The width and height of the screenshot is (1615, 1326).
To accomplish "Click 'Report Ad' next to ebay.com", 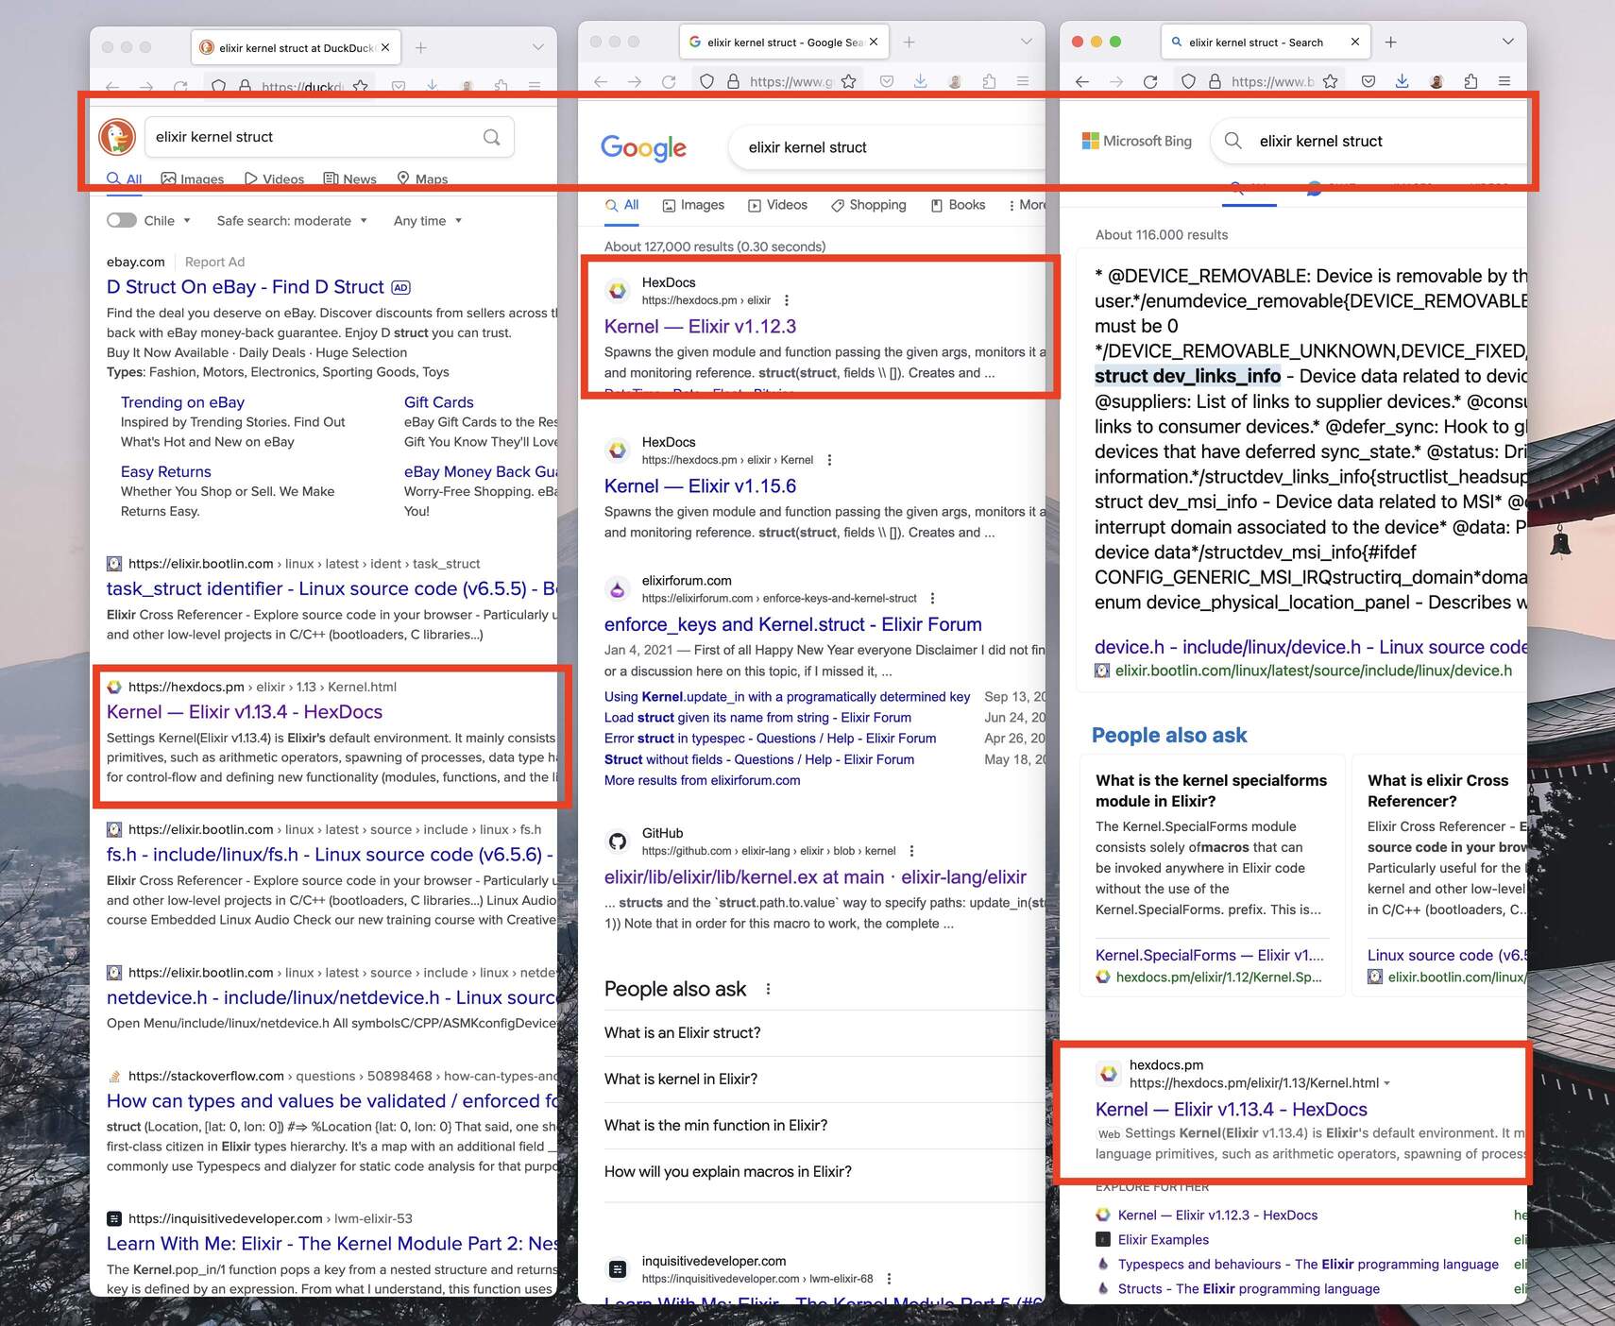I will [x=214, y=263].
